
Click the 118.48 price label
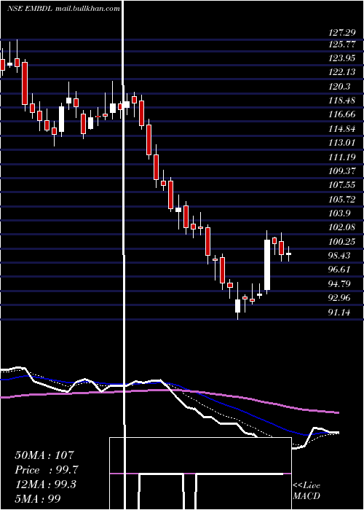[x=341, y=101]
